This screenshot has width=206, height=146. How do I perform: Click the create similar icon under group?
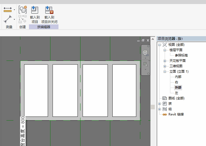(22, 19)
